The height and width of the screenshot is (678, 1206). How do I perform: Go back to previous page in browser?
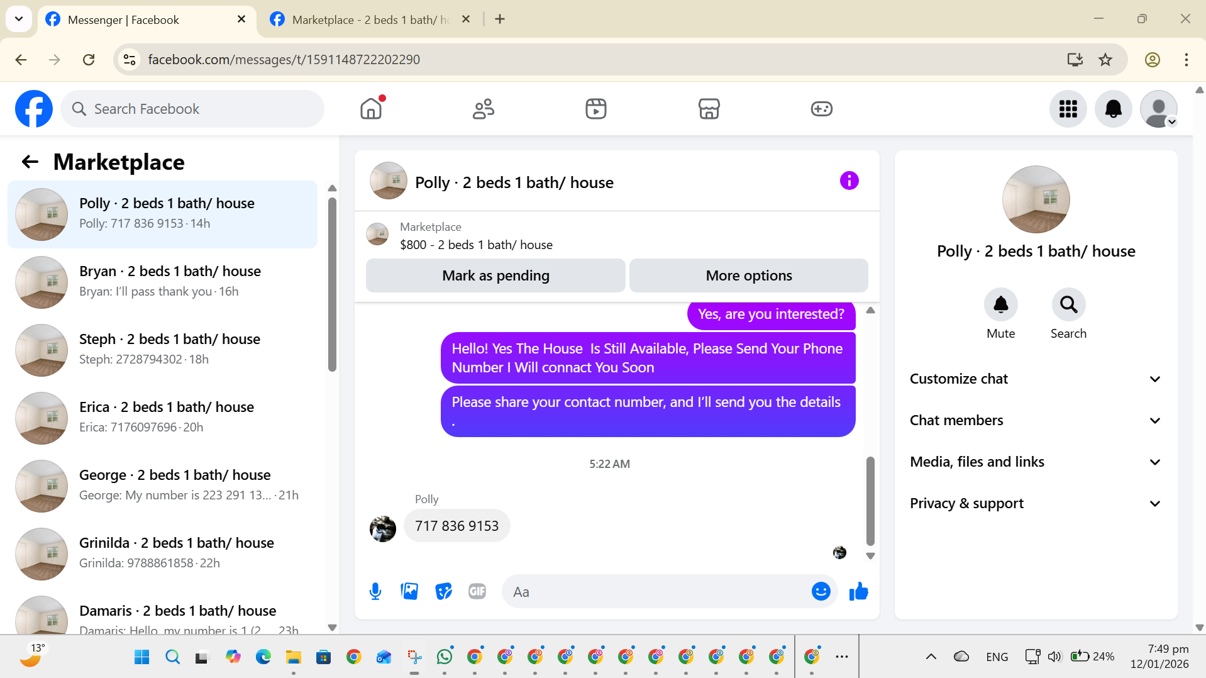tap(21, 60)
